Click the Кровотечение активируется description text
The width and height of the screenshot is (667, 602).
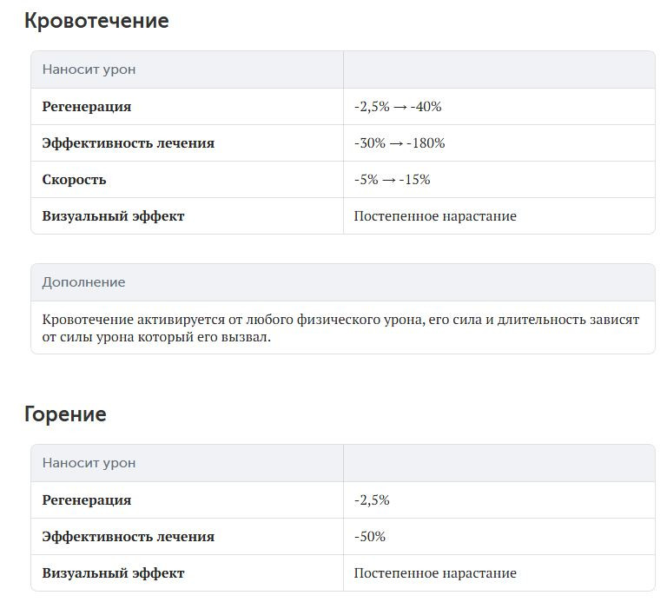click(x=340, y=328)
